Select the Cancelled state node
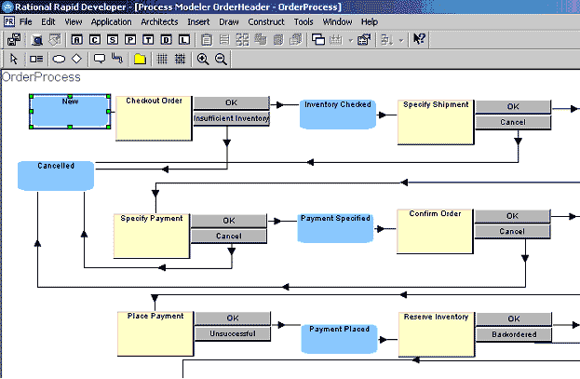580x379 pixels. coord(57,174)
